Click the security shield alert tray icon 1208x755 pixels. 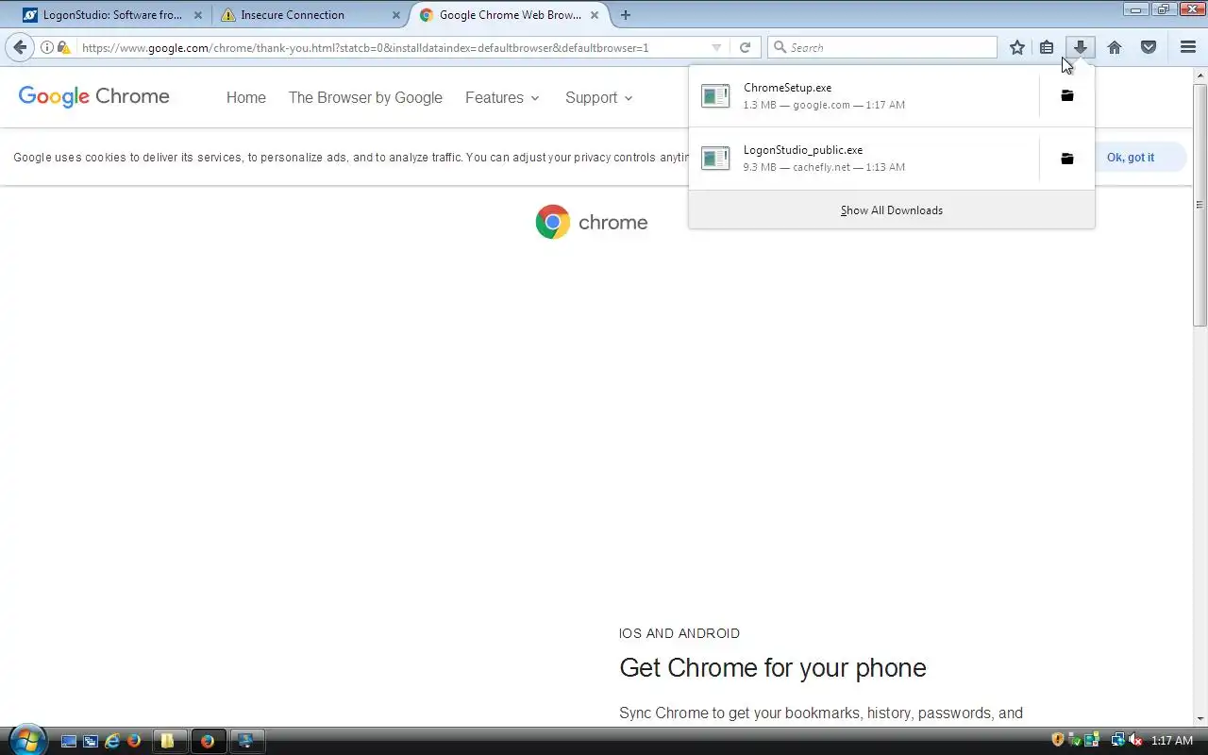pyautogui.click(x=1058, y=741)
